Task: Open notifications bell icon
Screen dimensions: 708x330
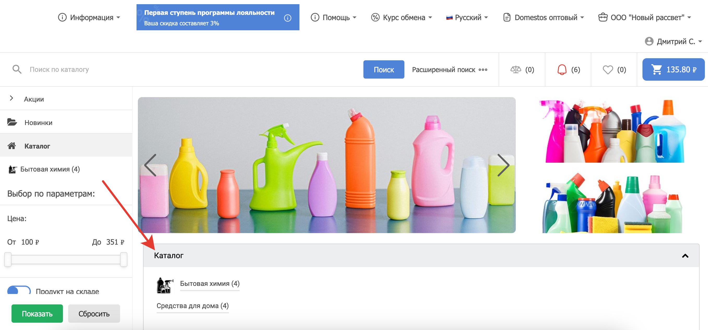Action: pos(562,69)
